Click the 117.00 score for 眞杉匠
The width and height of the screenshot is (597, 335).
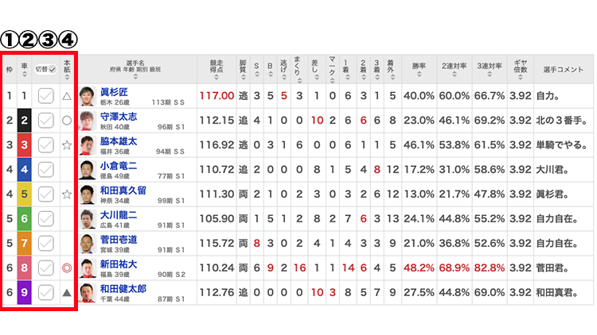(217, 95)
